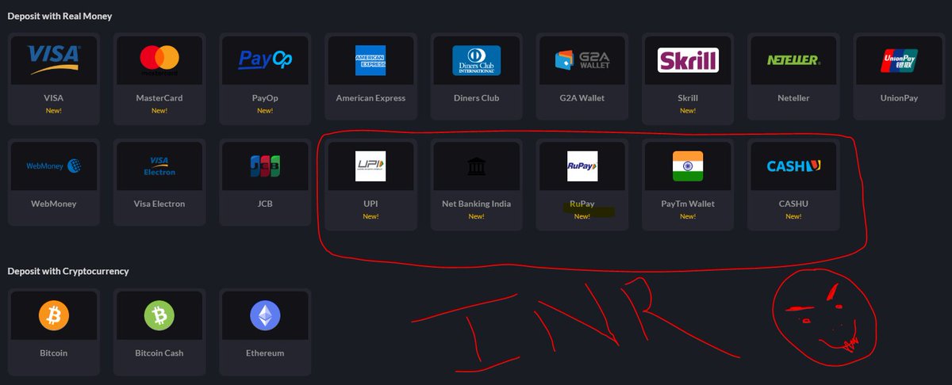The width and height of the screenshot is (952, 385).
Task: Pick the WebMoney logo
Action: click(54, 166)
